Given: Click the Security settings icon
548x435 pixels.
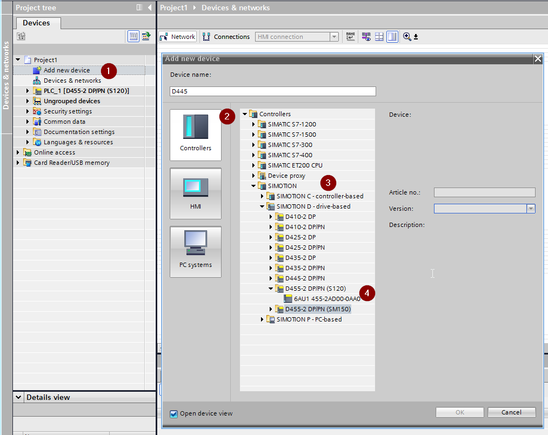Looking at the screenshot, I should (37, 111).
